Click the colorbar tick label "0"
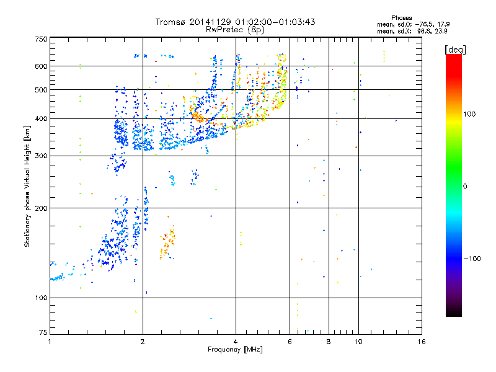The height and width of the screenshot is (372, 496). coord(465,187)
